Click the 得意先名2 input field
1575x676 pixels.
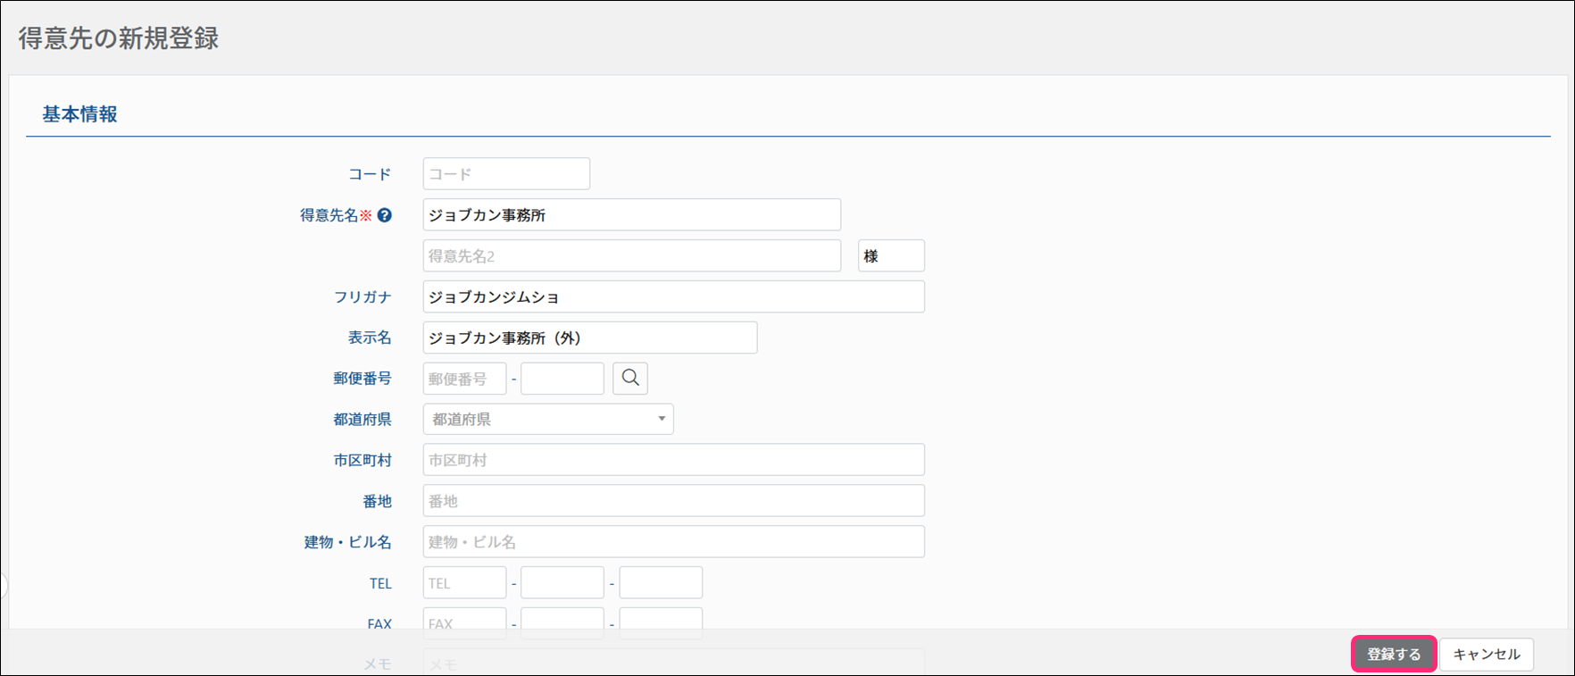[631, 256]
